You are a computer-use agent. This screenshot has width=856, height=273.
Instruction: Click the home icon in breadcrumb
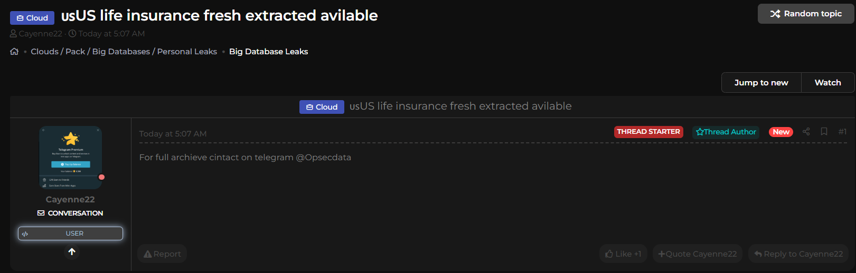pyautogui.click(x=14, y=52)
